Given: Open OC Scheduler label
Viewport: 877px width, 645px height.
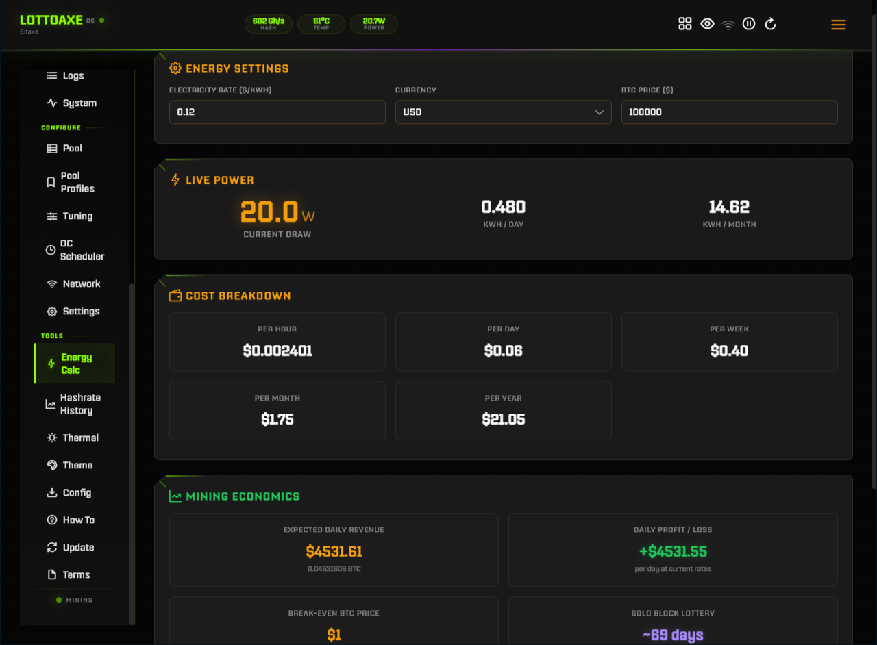Looking at the screenshot, I should click(x=82, y=250).
